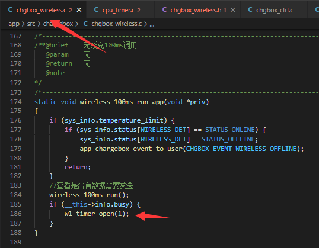This screenshot has width=319, height=248.
Task: Click the @note comment tag
Action: [x=55, y=73]
